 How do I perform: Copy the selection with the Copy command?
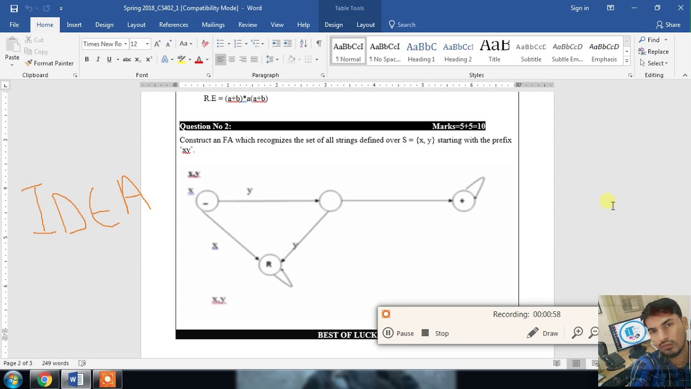[36, 52]
